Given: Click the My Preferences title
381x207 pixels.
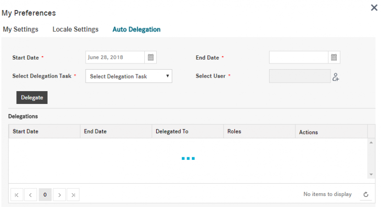Looking at the screenshot, I should pos(29,13).
